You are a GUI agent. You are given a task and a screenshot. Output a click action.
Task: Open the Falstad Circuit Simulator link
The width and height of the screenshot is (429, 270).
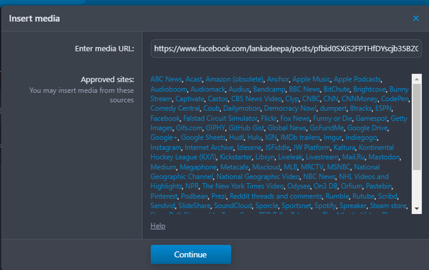[221, 118]
